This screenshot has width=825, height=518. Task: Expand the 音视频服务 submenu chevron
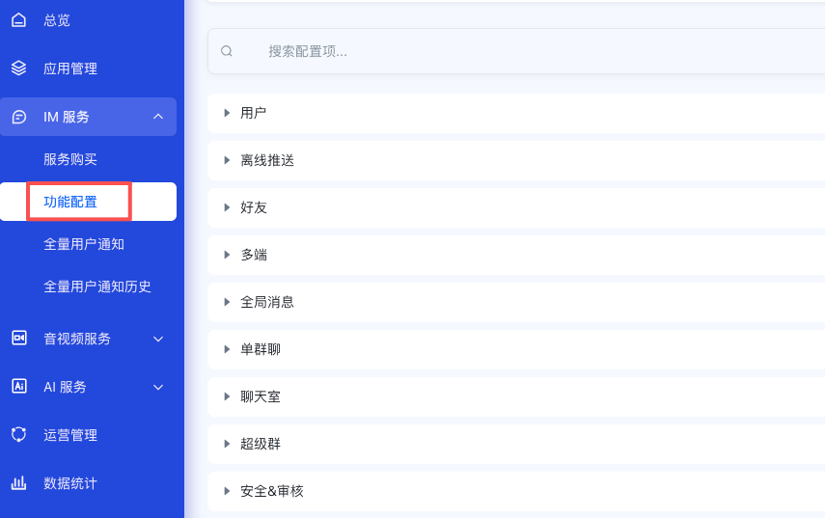(158, 339)
